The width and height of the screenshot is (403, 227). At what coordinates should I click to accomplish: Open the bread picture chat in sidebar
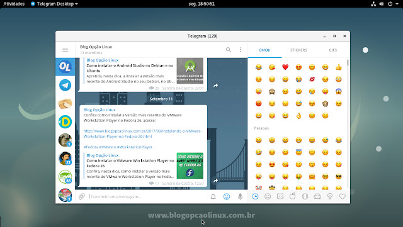pyautogui.click(x=65, y=104)
